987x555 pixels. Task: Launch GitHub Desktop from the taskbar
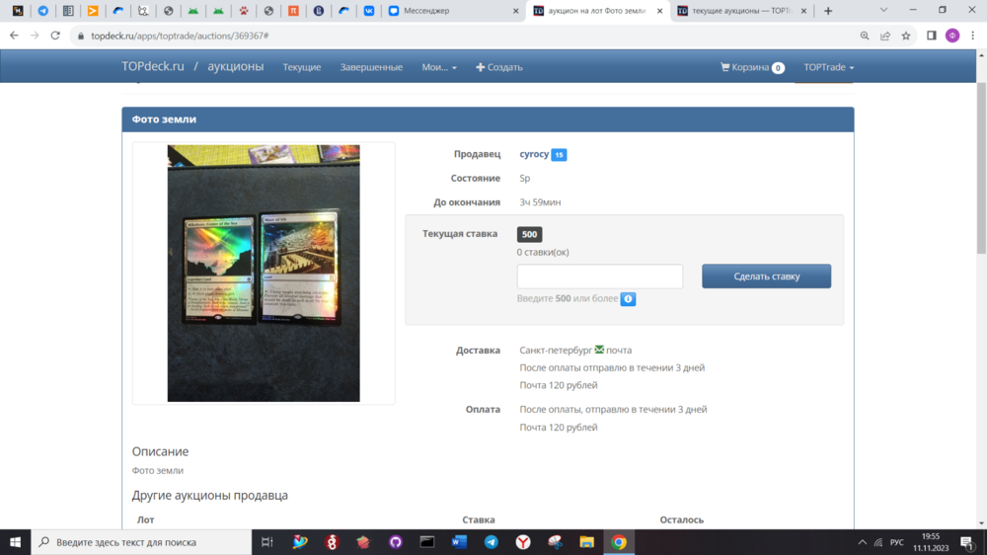coord(396,542)
